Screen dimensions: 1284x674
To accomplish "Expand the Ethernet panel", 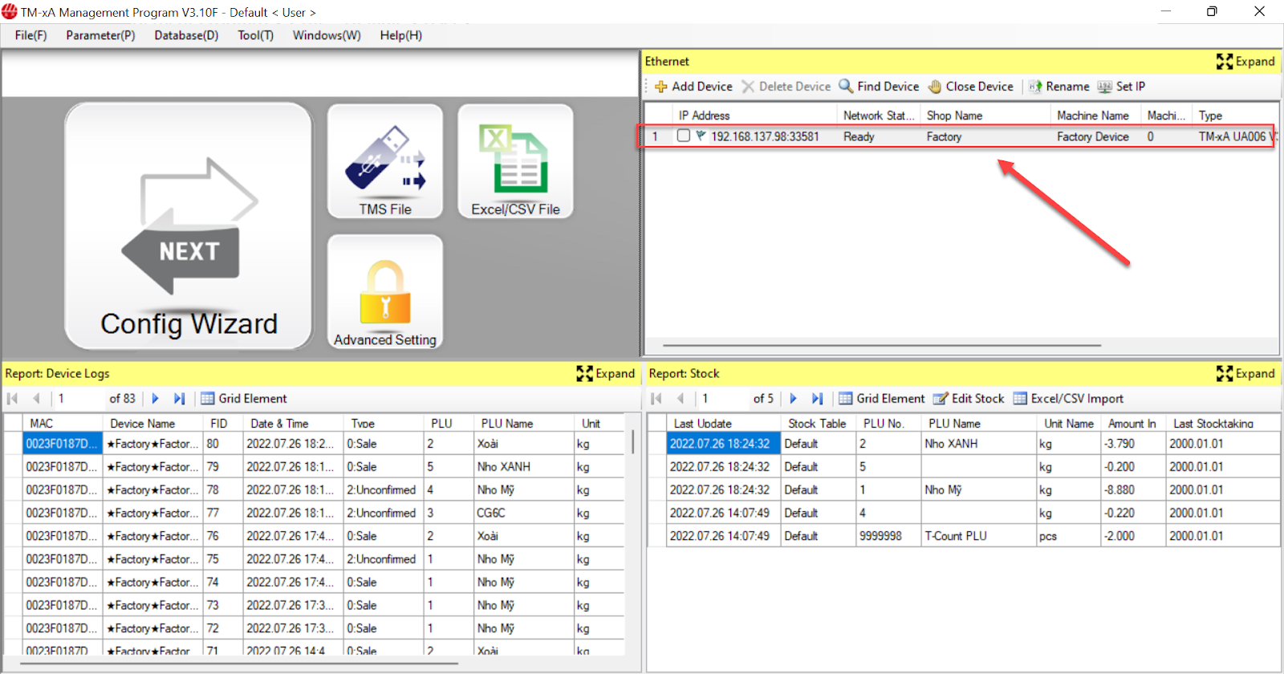I will (1245, 62).
